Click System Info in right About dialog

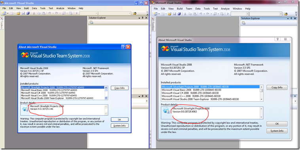(x=277, y=131)
